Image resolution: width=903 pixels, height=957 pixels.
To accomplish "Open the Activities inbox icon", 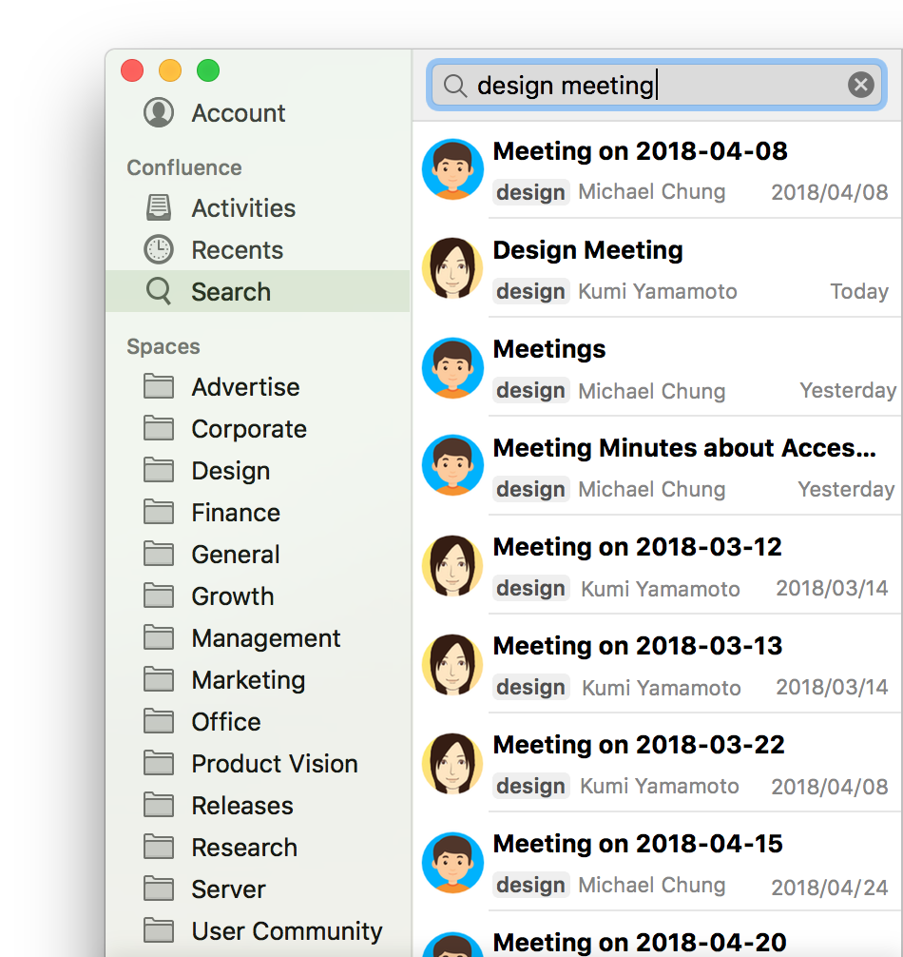I will click(x=159, y=207).
